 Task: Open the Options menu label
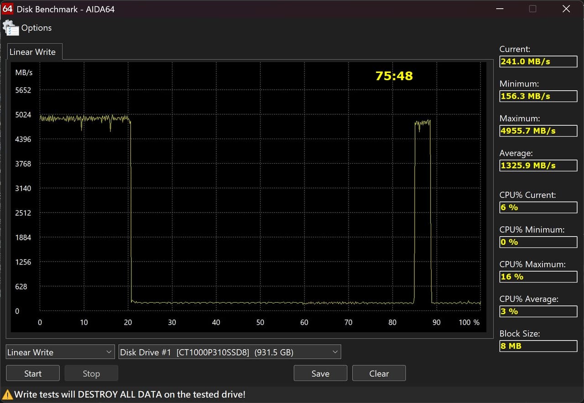click(36, 28)
